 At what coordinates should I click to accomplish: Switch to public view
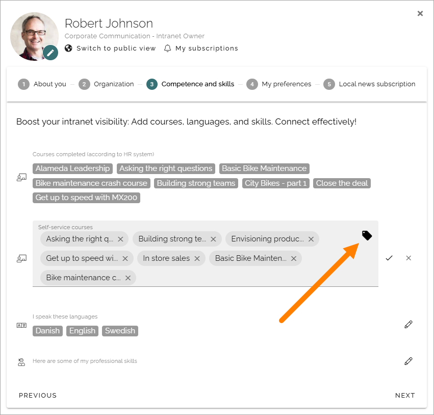110,48
